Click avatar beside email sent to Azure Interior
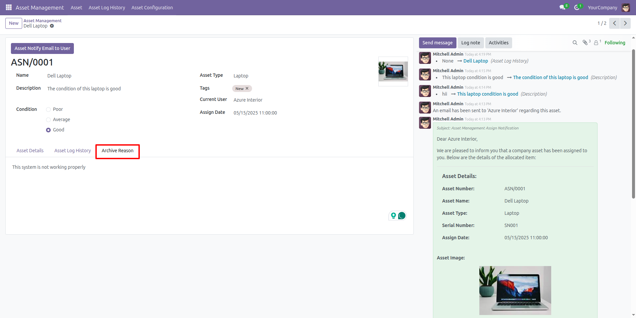This screenshot has width=636, height=318. pos(425,107)
